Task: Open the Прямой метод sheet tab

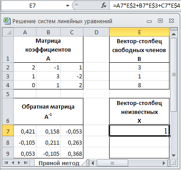Action: tap(59, 163)
